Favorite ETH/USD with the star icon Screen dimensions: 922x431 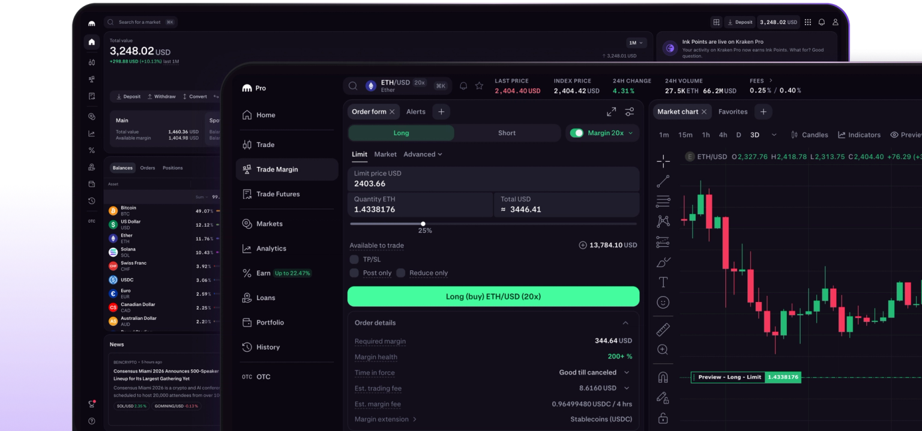(x=479, y=86)
